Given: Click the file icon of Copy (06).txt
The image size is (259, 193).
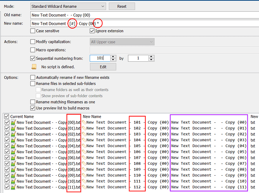Looking at the screenshot, I should (13, 157).
